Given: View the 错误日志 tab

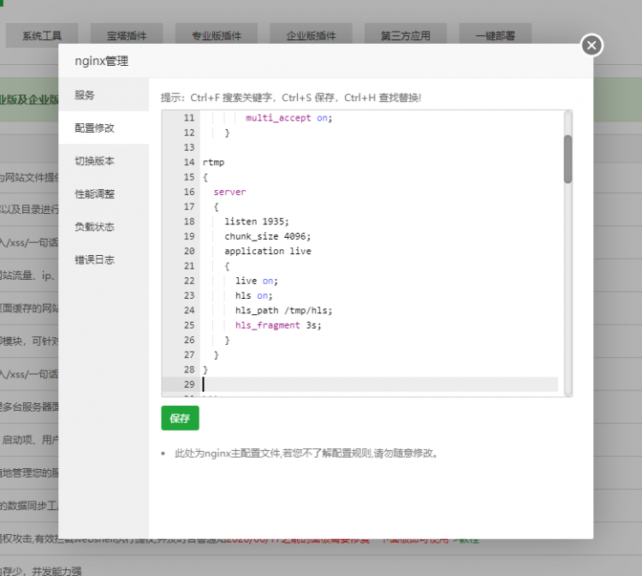Looking at the screenshot, I should (x=94, y=259).
